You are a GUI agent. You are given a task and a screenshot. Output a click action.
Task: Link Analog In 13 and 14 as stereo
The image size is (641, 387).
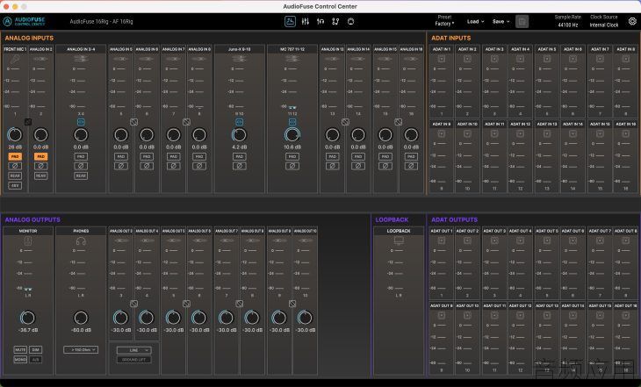pos(345,122)
